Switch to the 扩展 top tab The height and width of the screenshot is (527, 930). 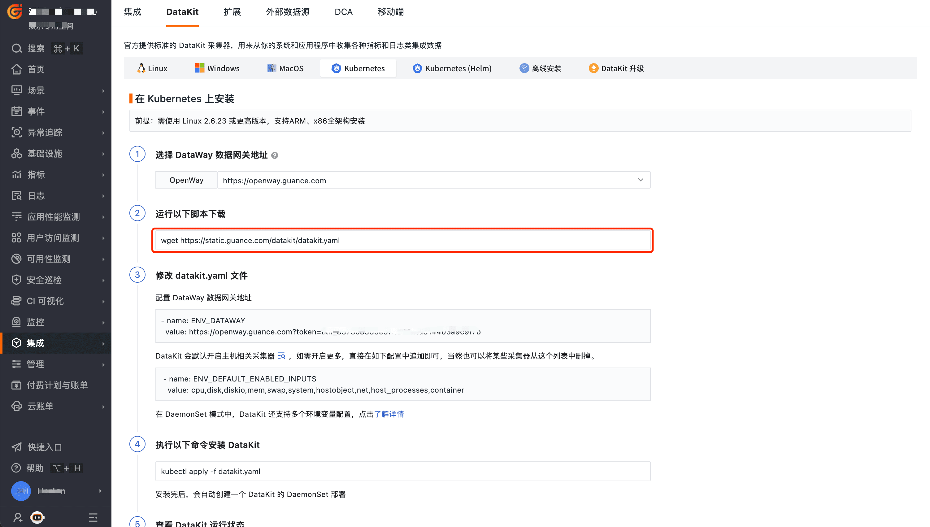[x=232, y=12]
